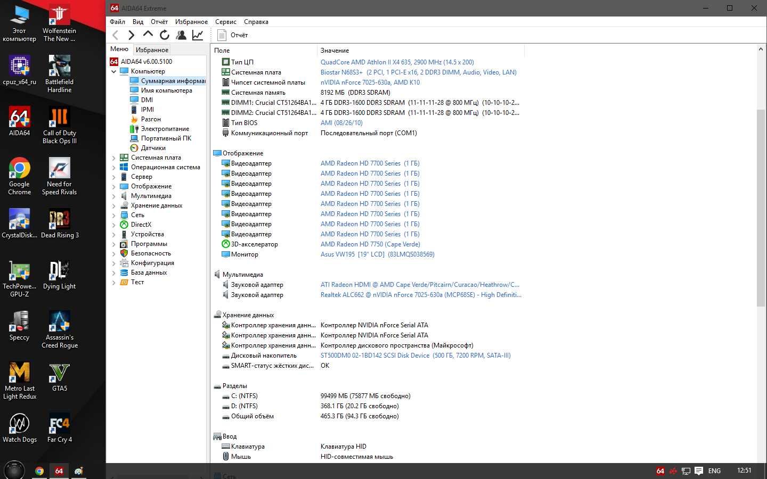Image resolution: width=767 pixels, height=479 pixels.
Task: Click the Forward navigation arrow in toolbar
Action: coord(131,35)
